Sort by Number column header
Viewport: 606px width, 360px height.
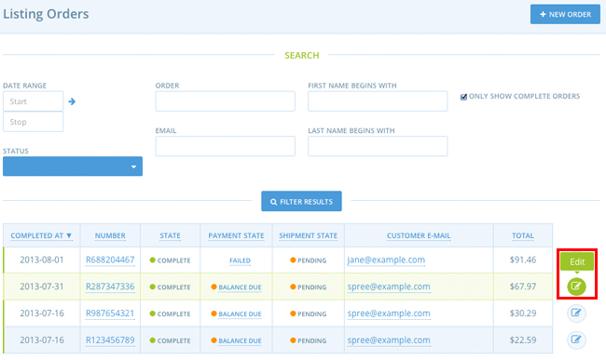point(110,235)
